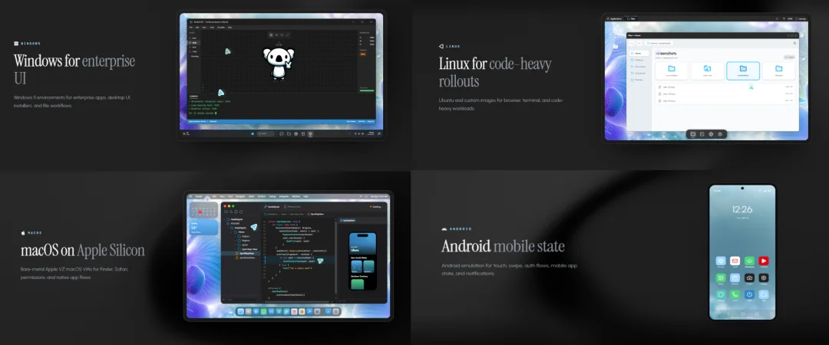Open the chat icon in Windows taskbar
829x345 pixels.
(x=281, y=133)
